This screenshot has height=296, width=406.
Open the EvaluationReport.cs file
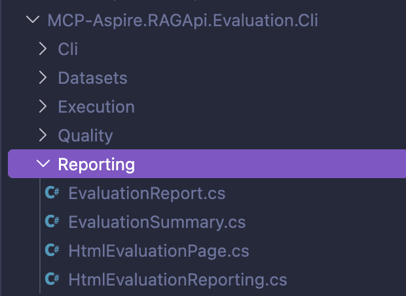(147, 193)
